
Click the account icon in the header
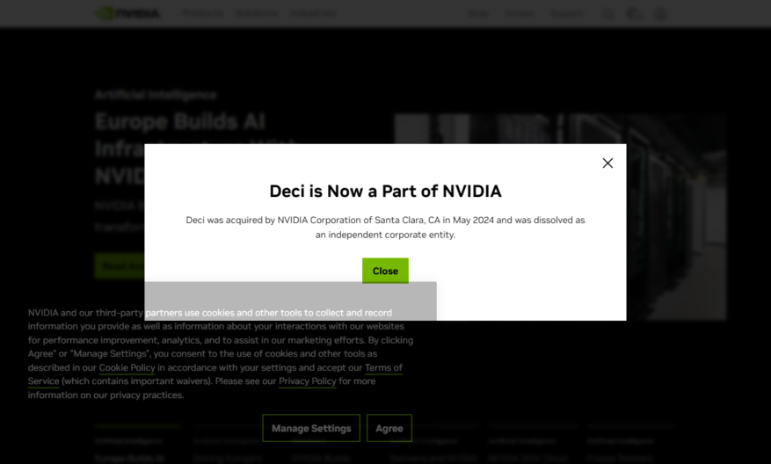coord(660,14)
